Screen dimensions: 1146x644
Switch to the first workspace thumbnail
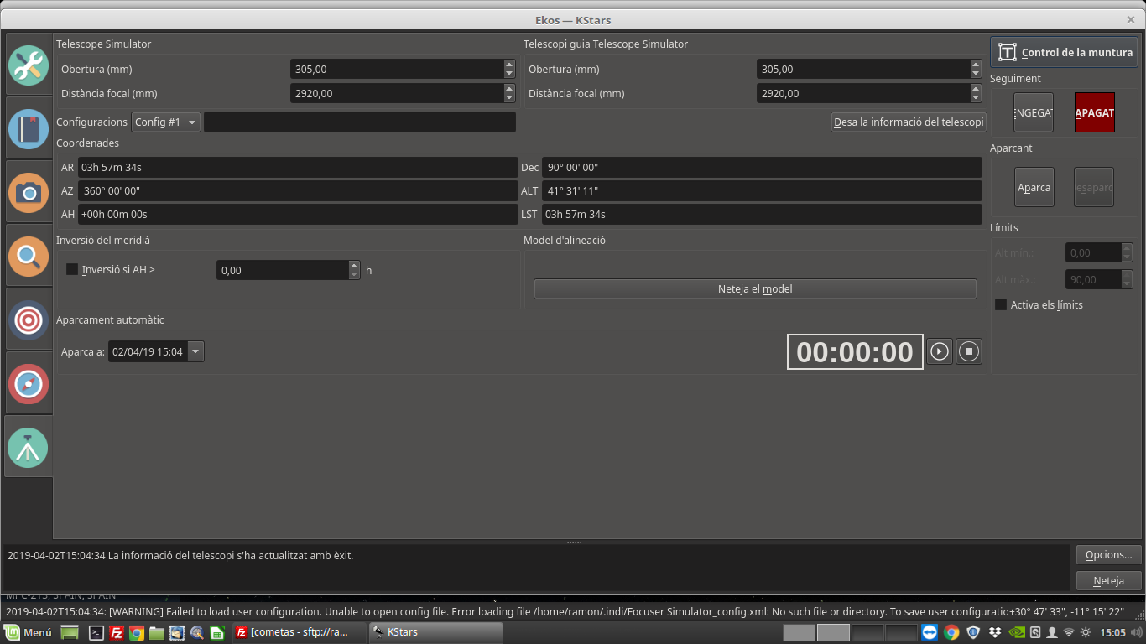coord(800,632)
